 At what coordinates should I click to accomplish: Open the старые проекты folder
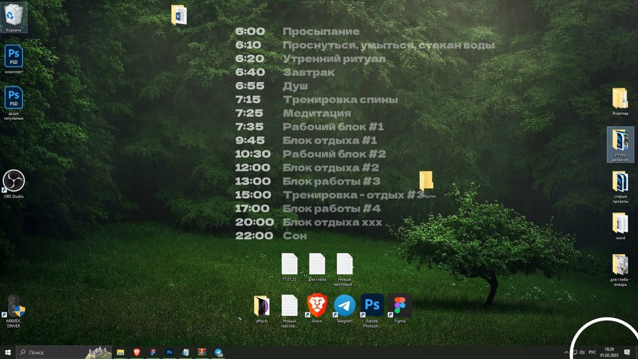(x=620, y=187)
